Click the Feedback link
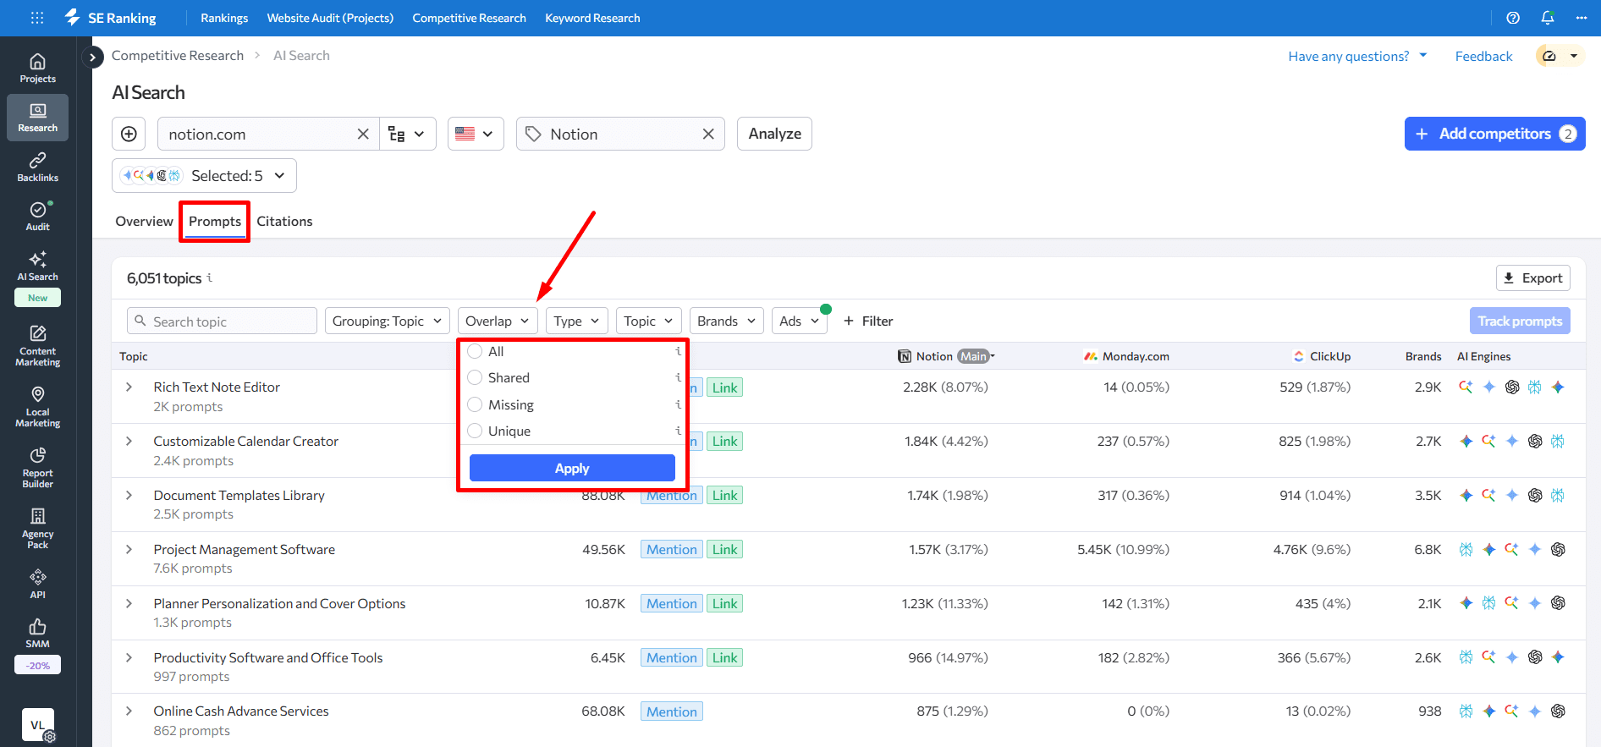Image resolution: width=1601 pixels, height=747 pixels. click(1483, 56)
